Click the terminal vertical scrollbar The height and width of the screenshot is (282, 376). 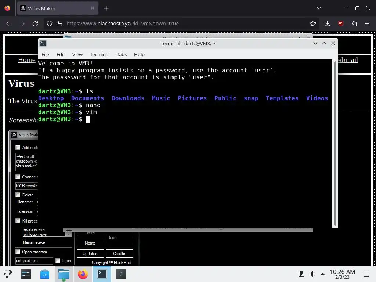[335, 144]
